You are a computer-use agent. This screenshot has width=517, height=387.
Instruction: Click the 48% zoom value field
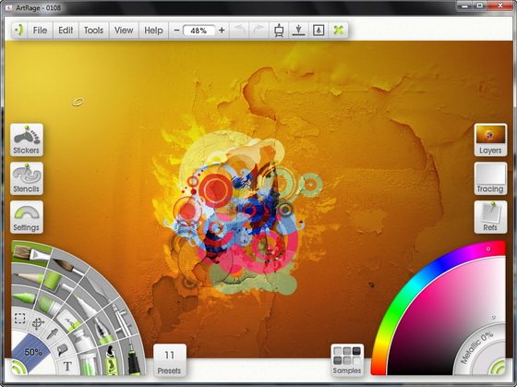(198, 30)
